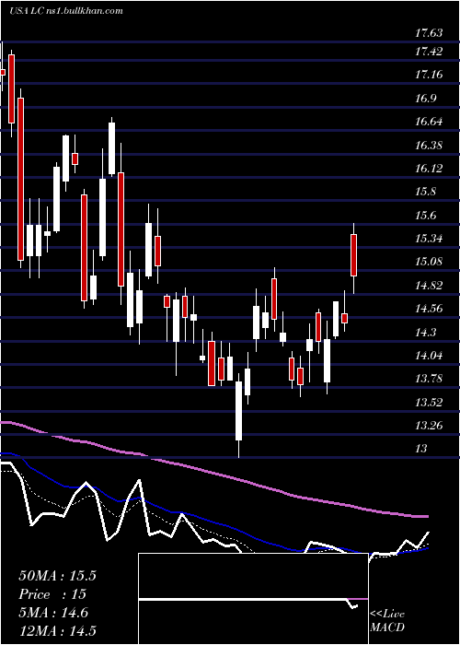Click the 50MA : 15.5 readout
The image size is (460, 645).
(x=57, y=576)
